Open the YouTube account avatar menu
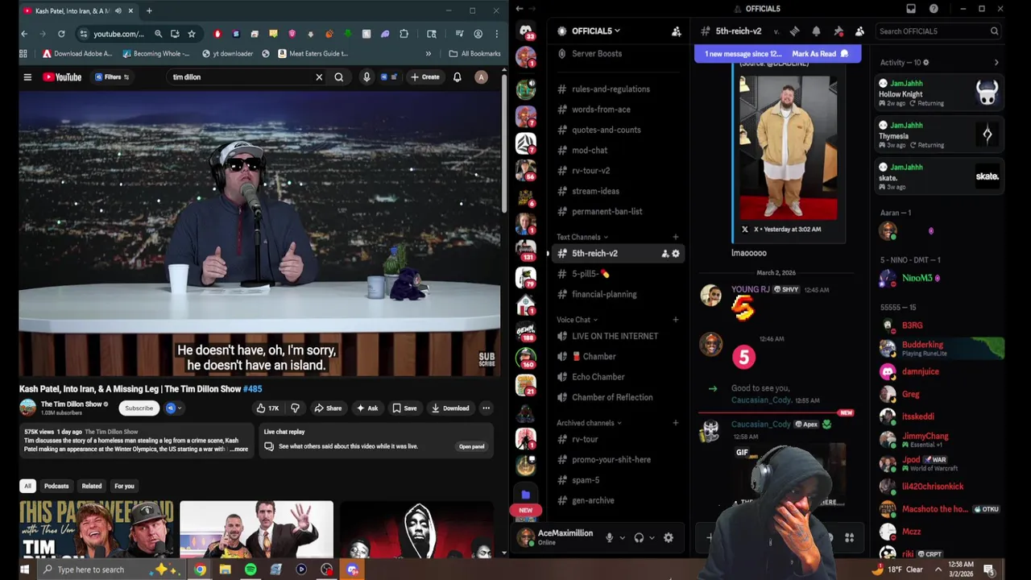1031x580 pixels. [481, 77]
